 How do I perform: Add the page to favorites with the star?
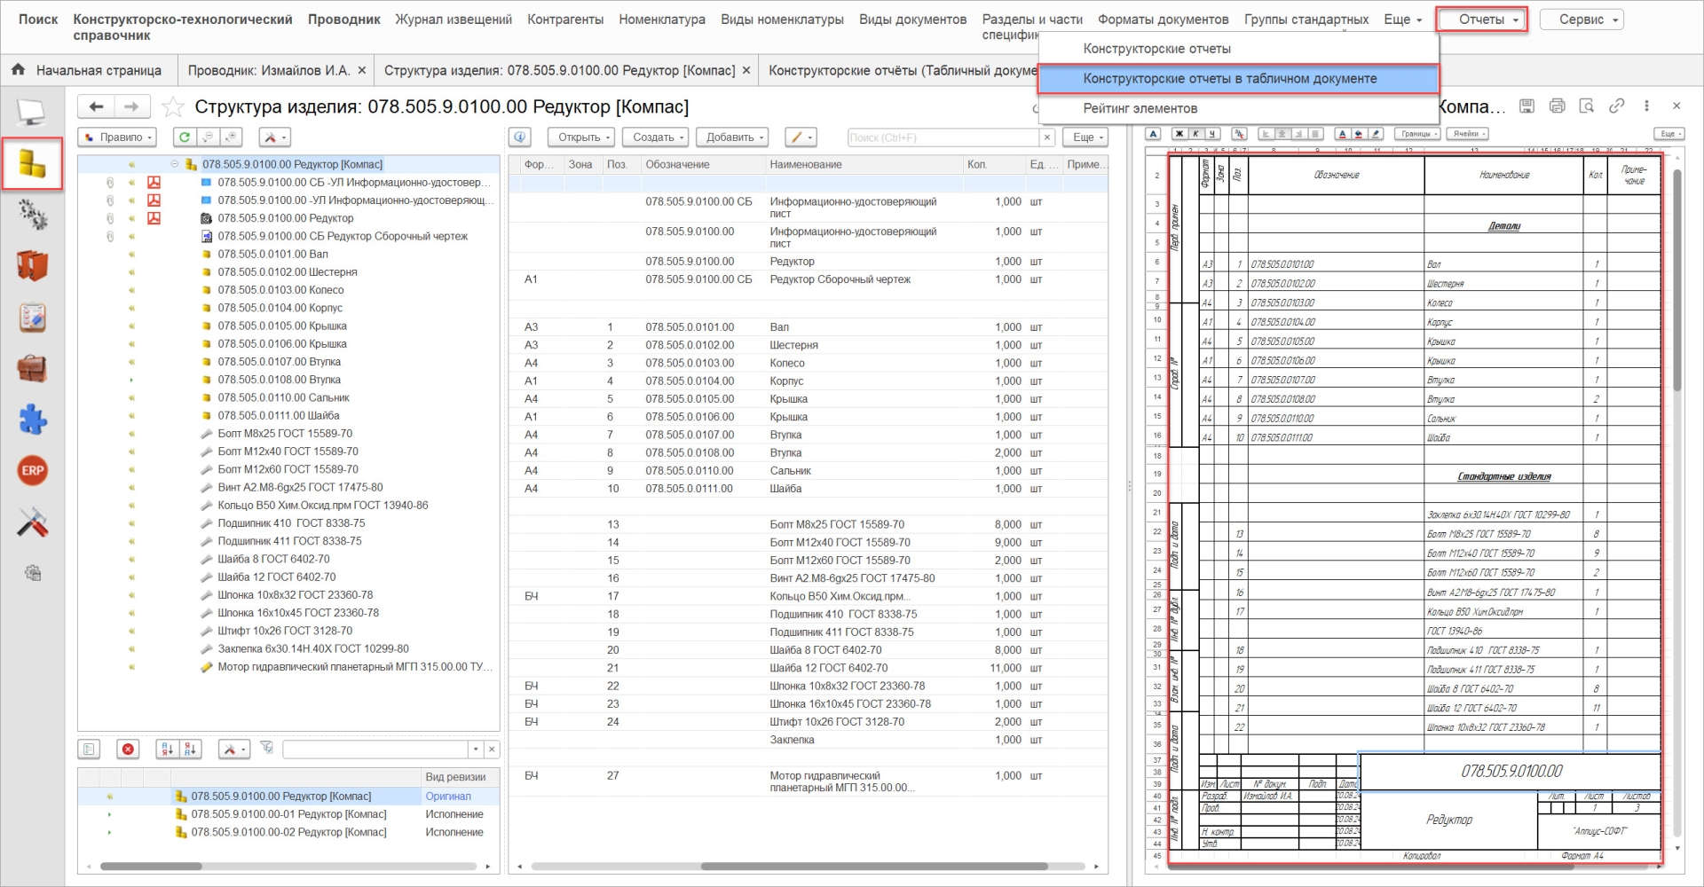[173, 107]
